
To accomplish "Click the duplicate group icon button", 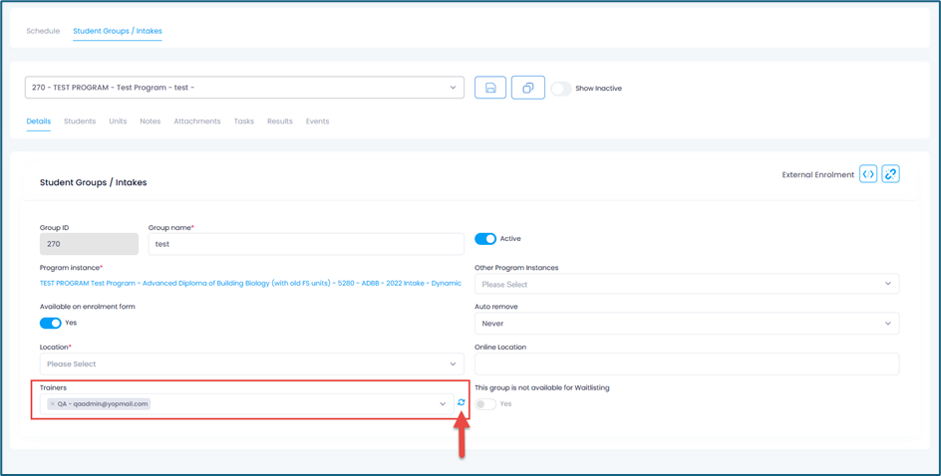I will point(527,88).
